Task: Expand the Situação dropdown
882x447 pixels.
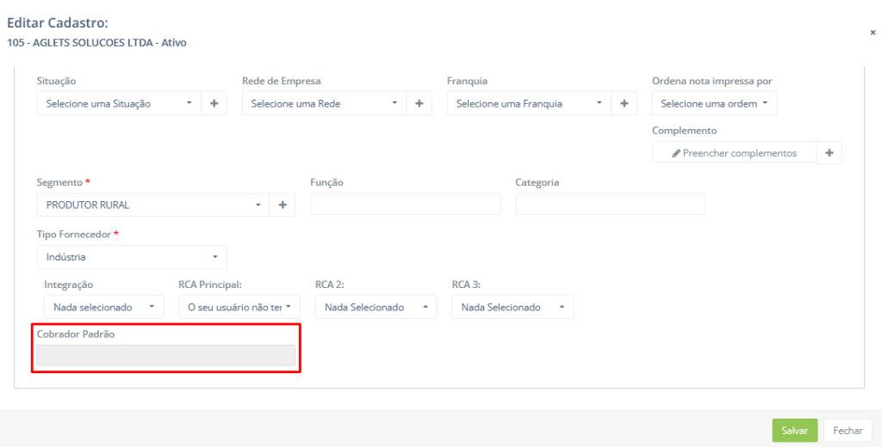Action: pyautogui.click(x=119, y=103)
